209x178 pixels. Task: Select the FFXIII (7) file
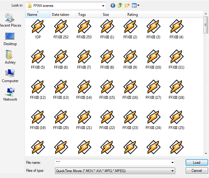click(84, 60)
